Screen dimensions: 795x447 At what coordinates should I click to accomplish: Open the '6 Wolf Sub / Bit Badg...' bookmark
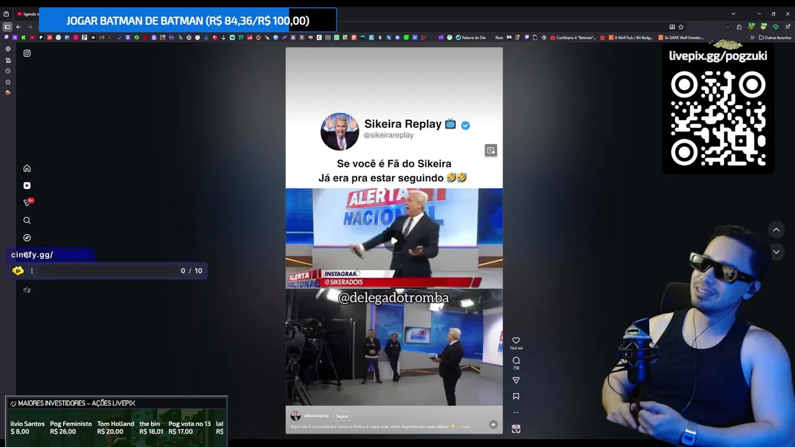(630, 38)
